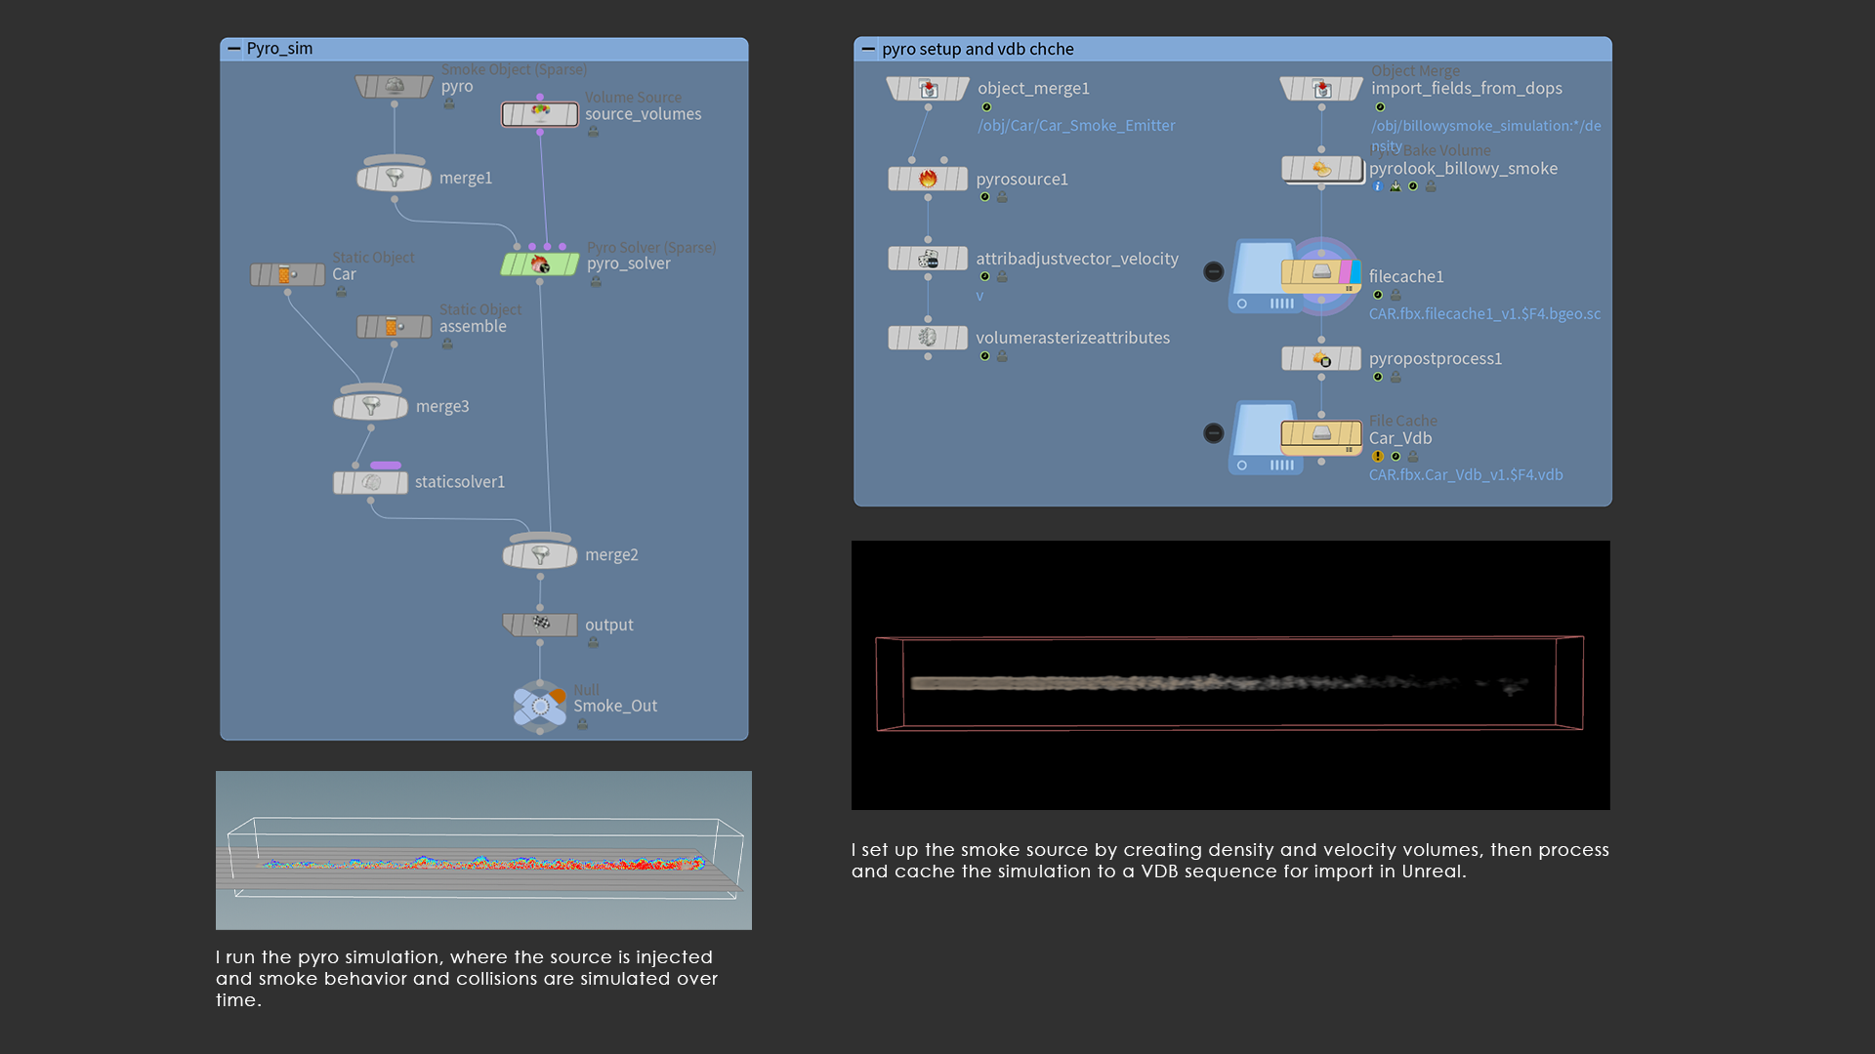Click warning badge under Car_Vdb node
The height and width of the screenshot is (1054, 1875).
1378,457
